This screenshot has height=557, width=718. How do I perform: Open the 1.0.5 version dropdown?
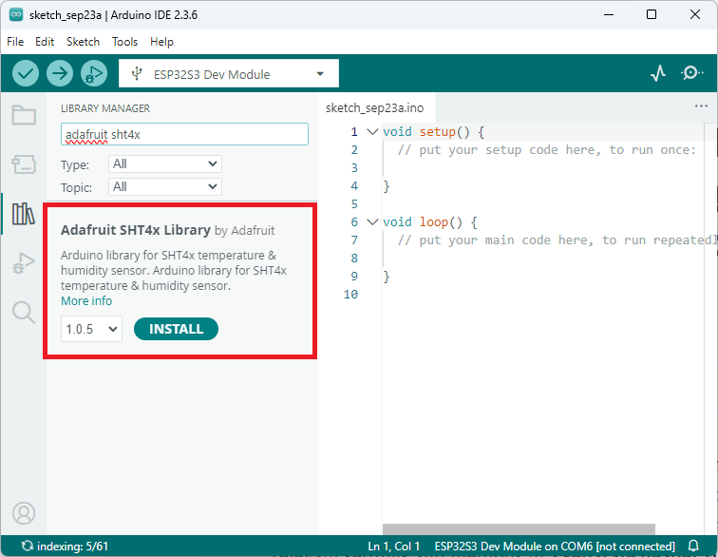tap(91, 329)
